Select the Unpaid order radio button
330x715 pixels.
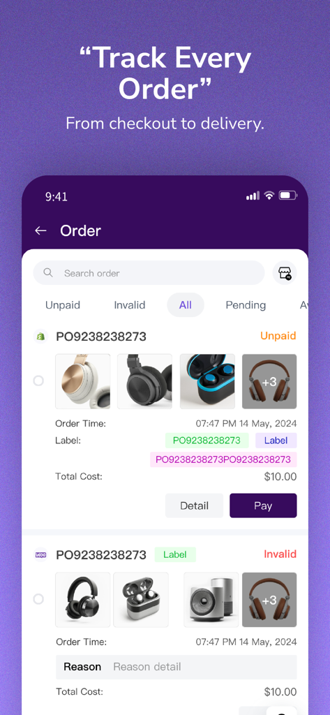39,381
